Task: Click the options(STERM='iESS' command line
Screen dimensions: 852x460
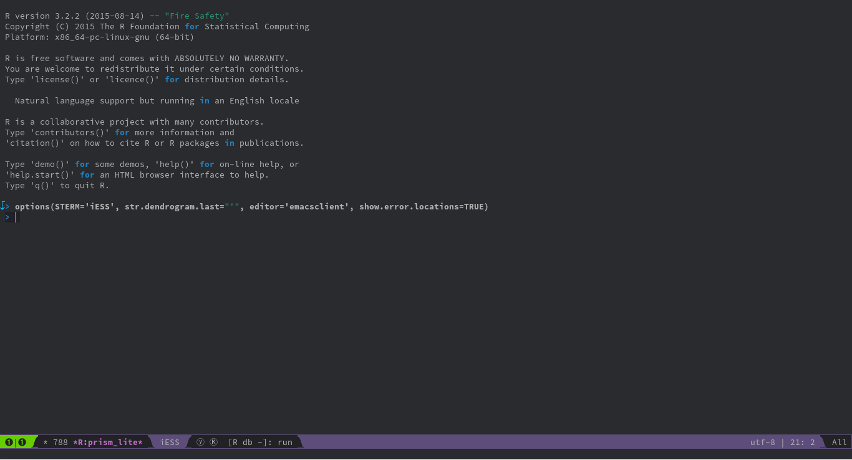Action: coord(252,206)
